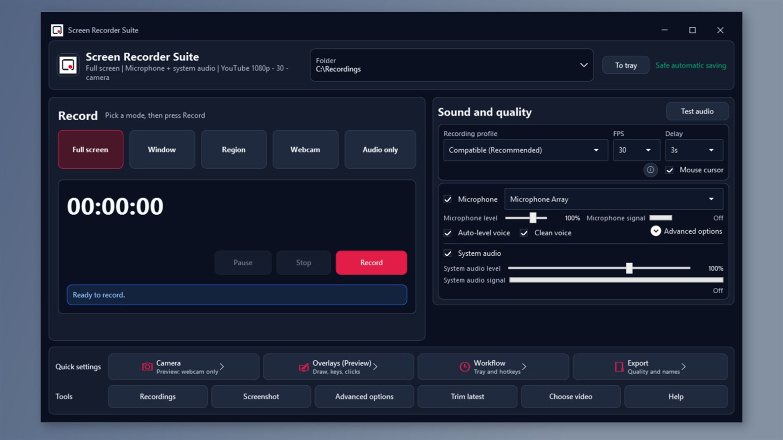Click the Quick settings label
This screenshot has height=440, width=783.
tap(78, 367)
